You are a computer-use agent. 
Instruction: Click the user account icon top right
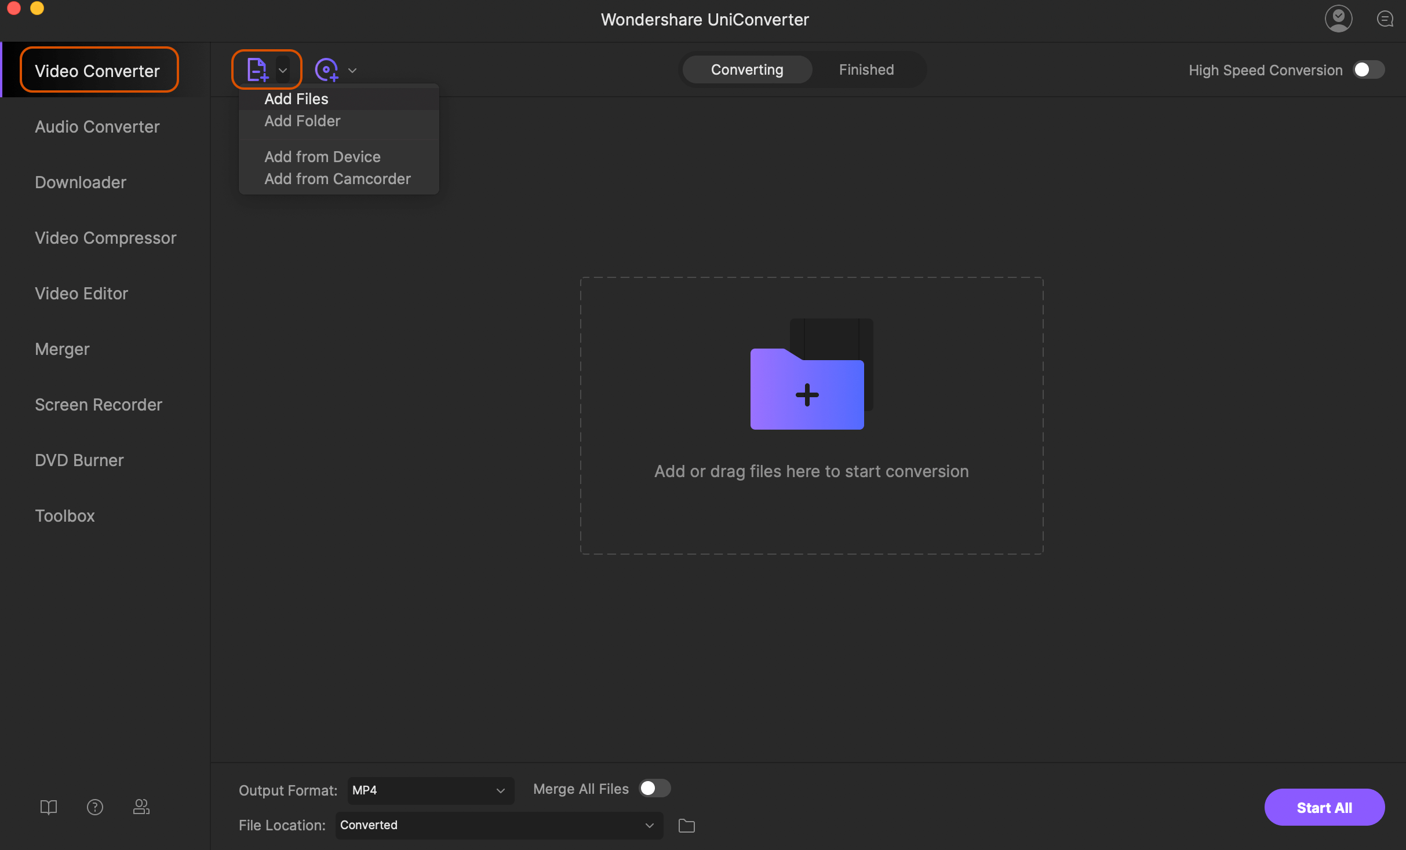pos(1339,18)
